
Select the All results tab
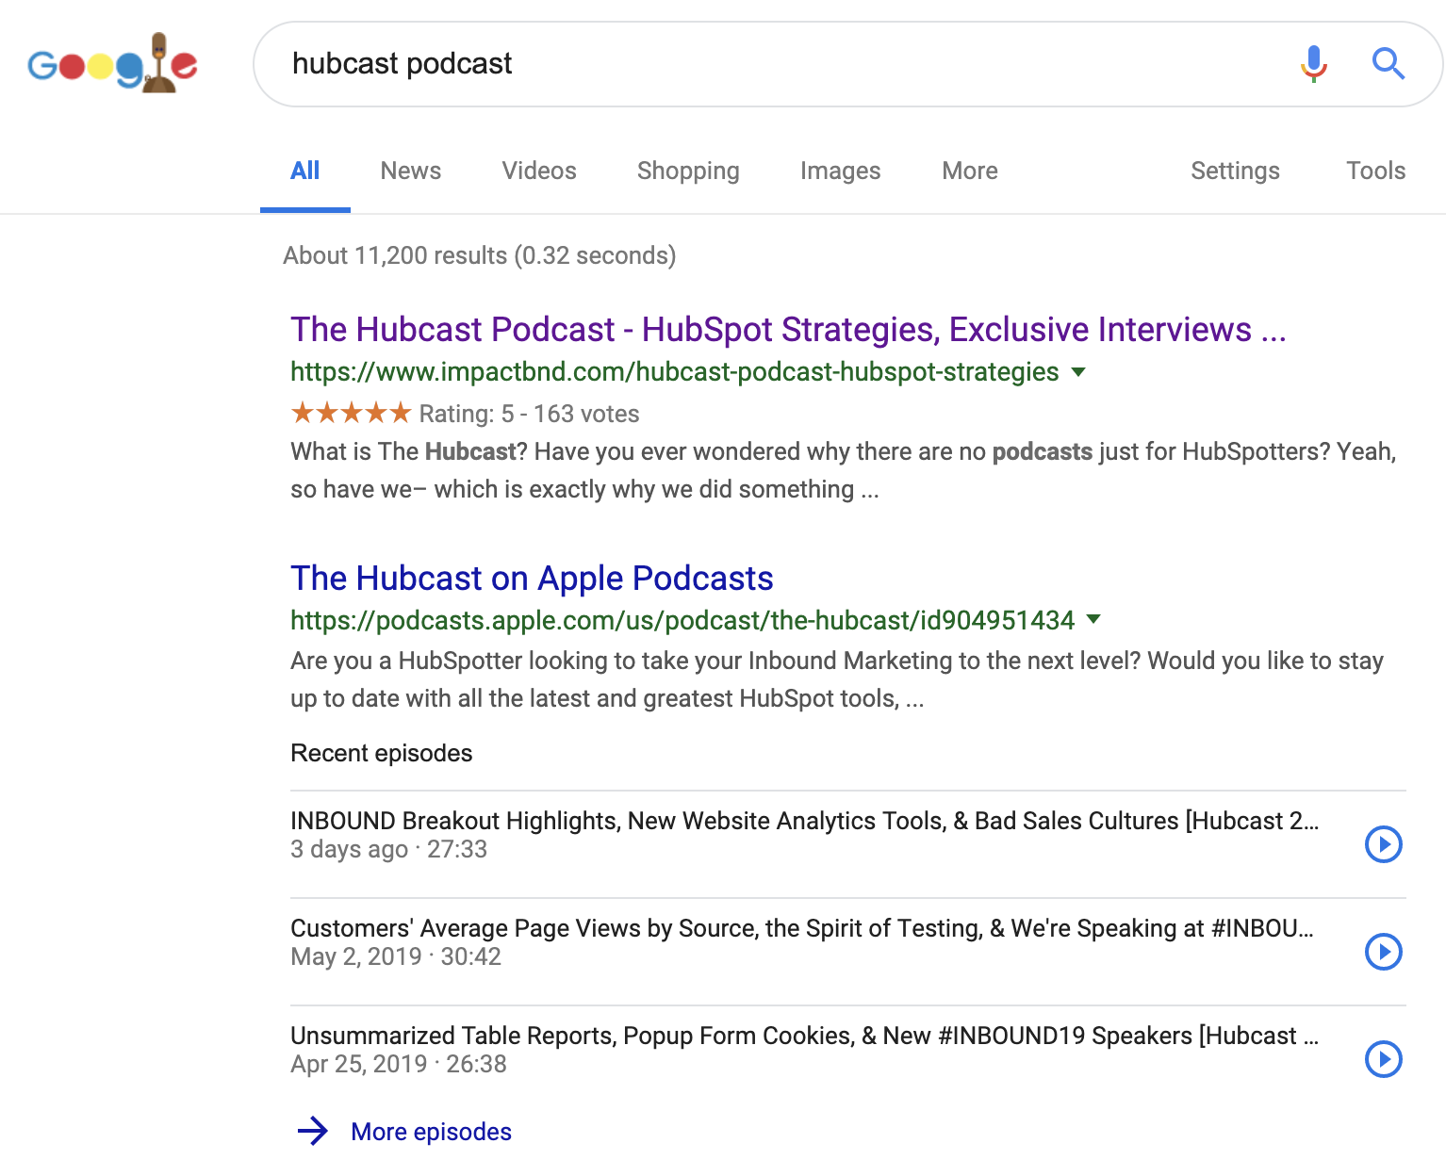click(305, 171)
